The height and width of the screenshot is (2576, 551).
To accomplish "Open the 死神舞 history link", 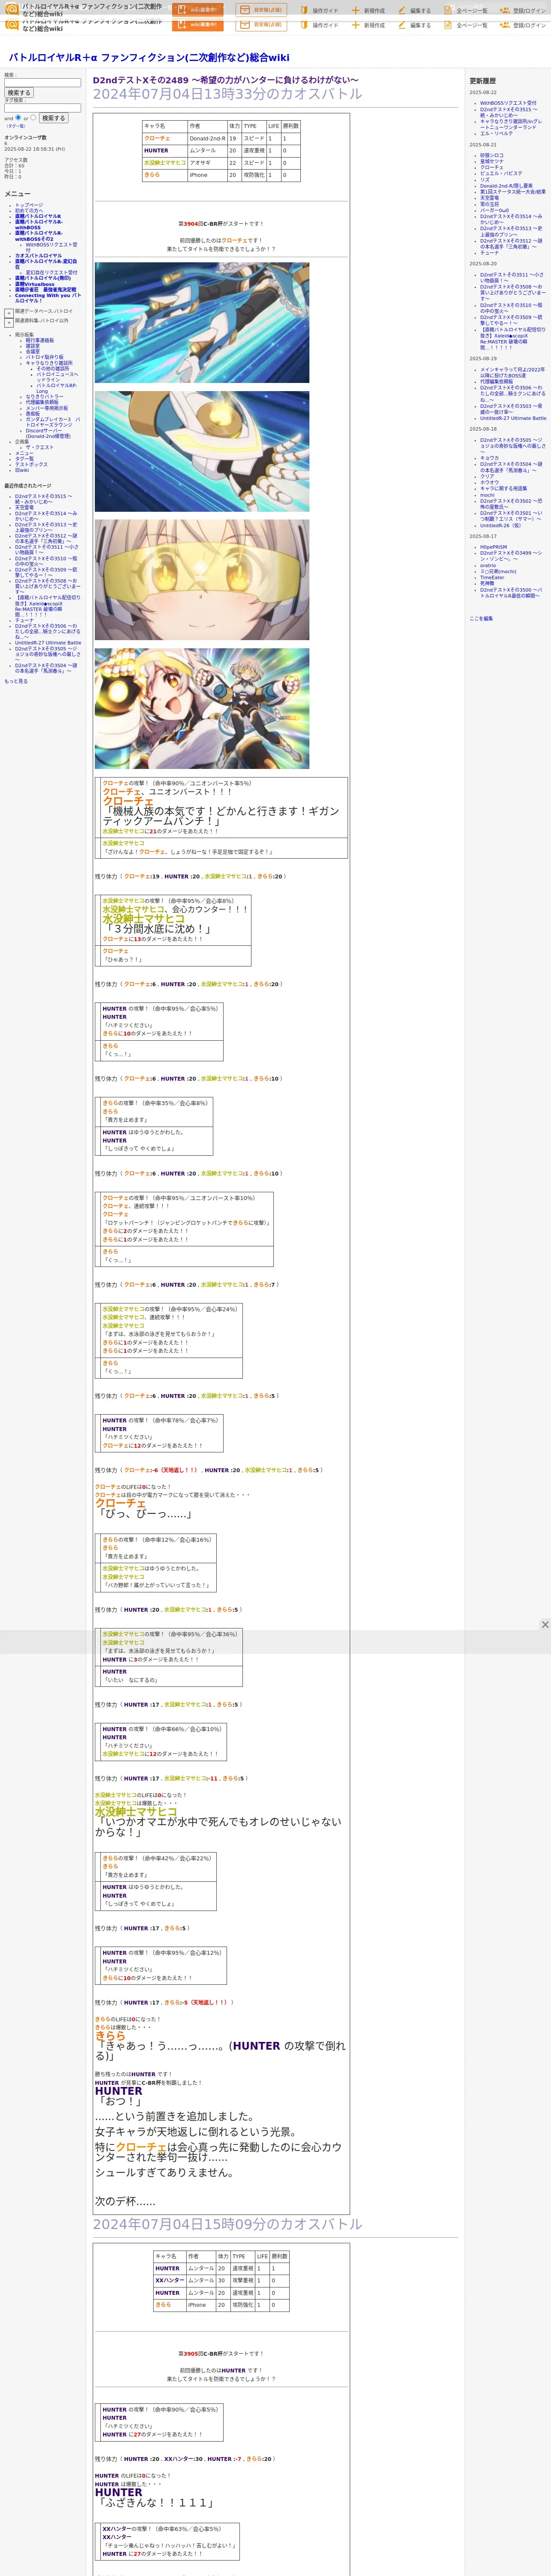I will (x=487, y=584).
